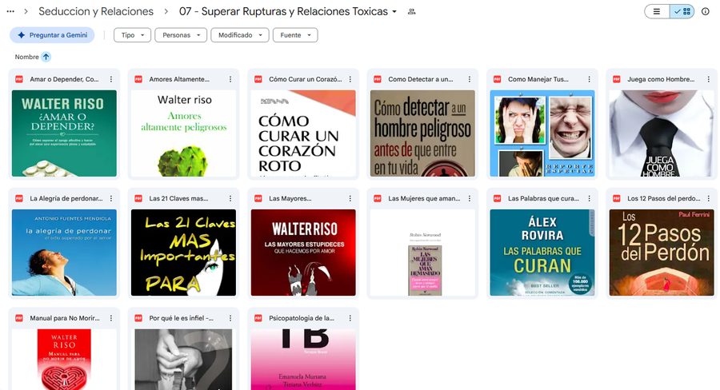
Task: Click file name 'La Alegría de perdonar...'
Action: tap(66, 199)
